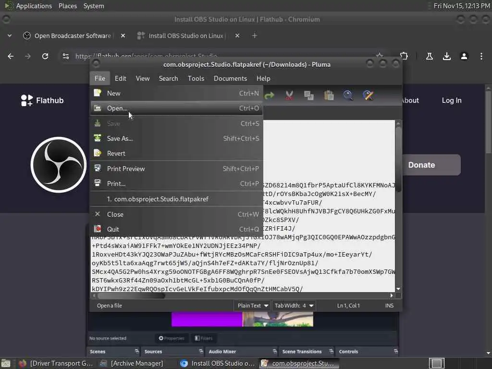Click the Pluma horizontal scrollbar thumb
Screen dimensions: 492x369
[x=132, y=295]
